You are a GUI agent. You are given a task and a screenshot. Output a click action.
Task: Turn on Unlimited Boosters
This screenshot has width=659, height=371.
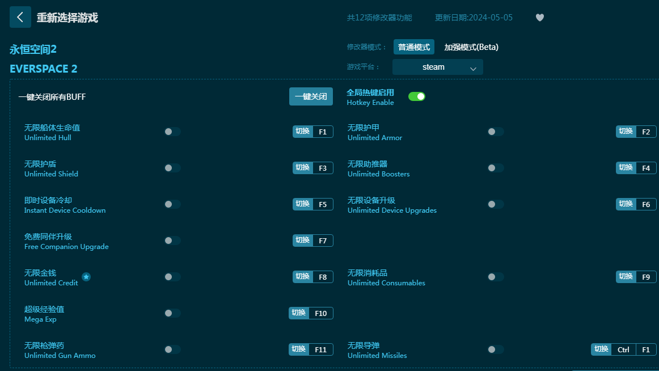[x=496, y=168]
